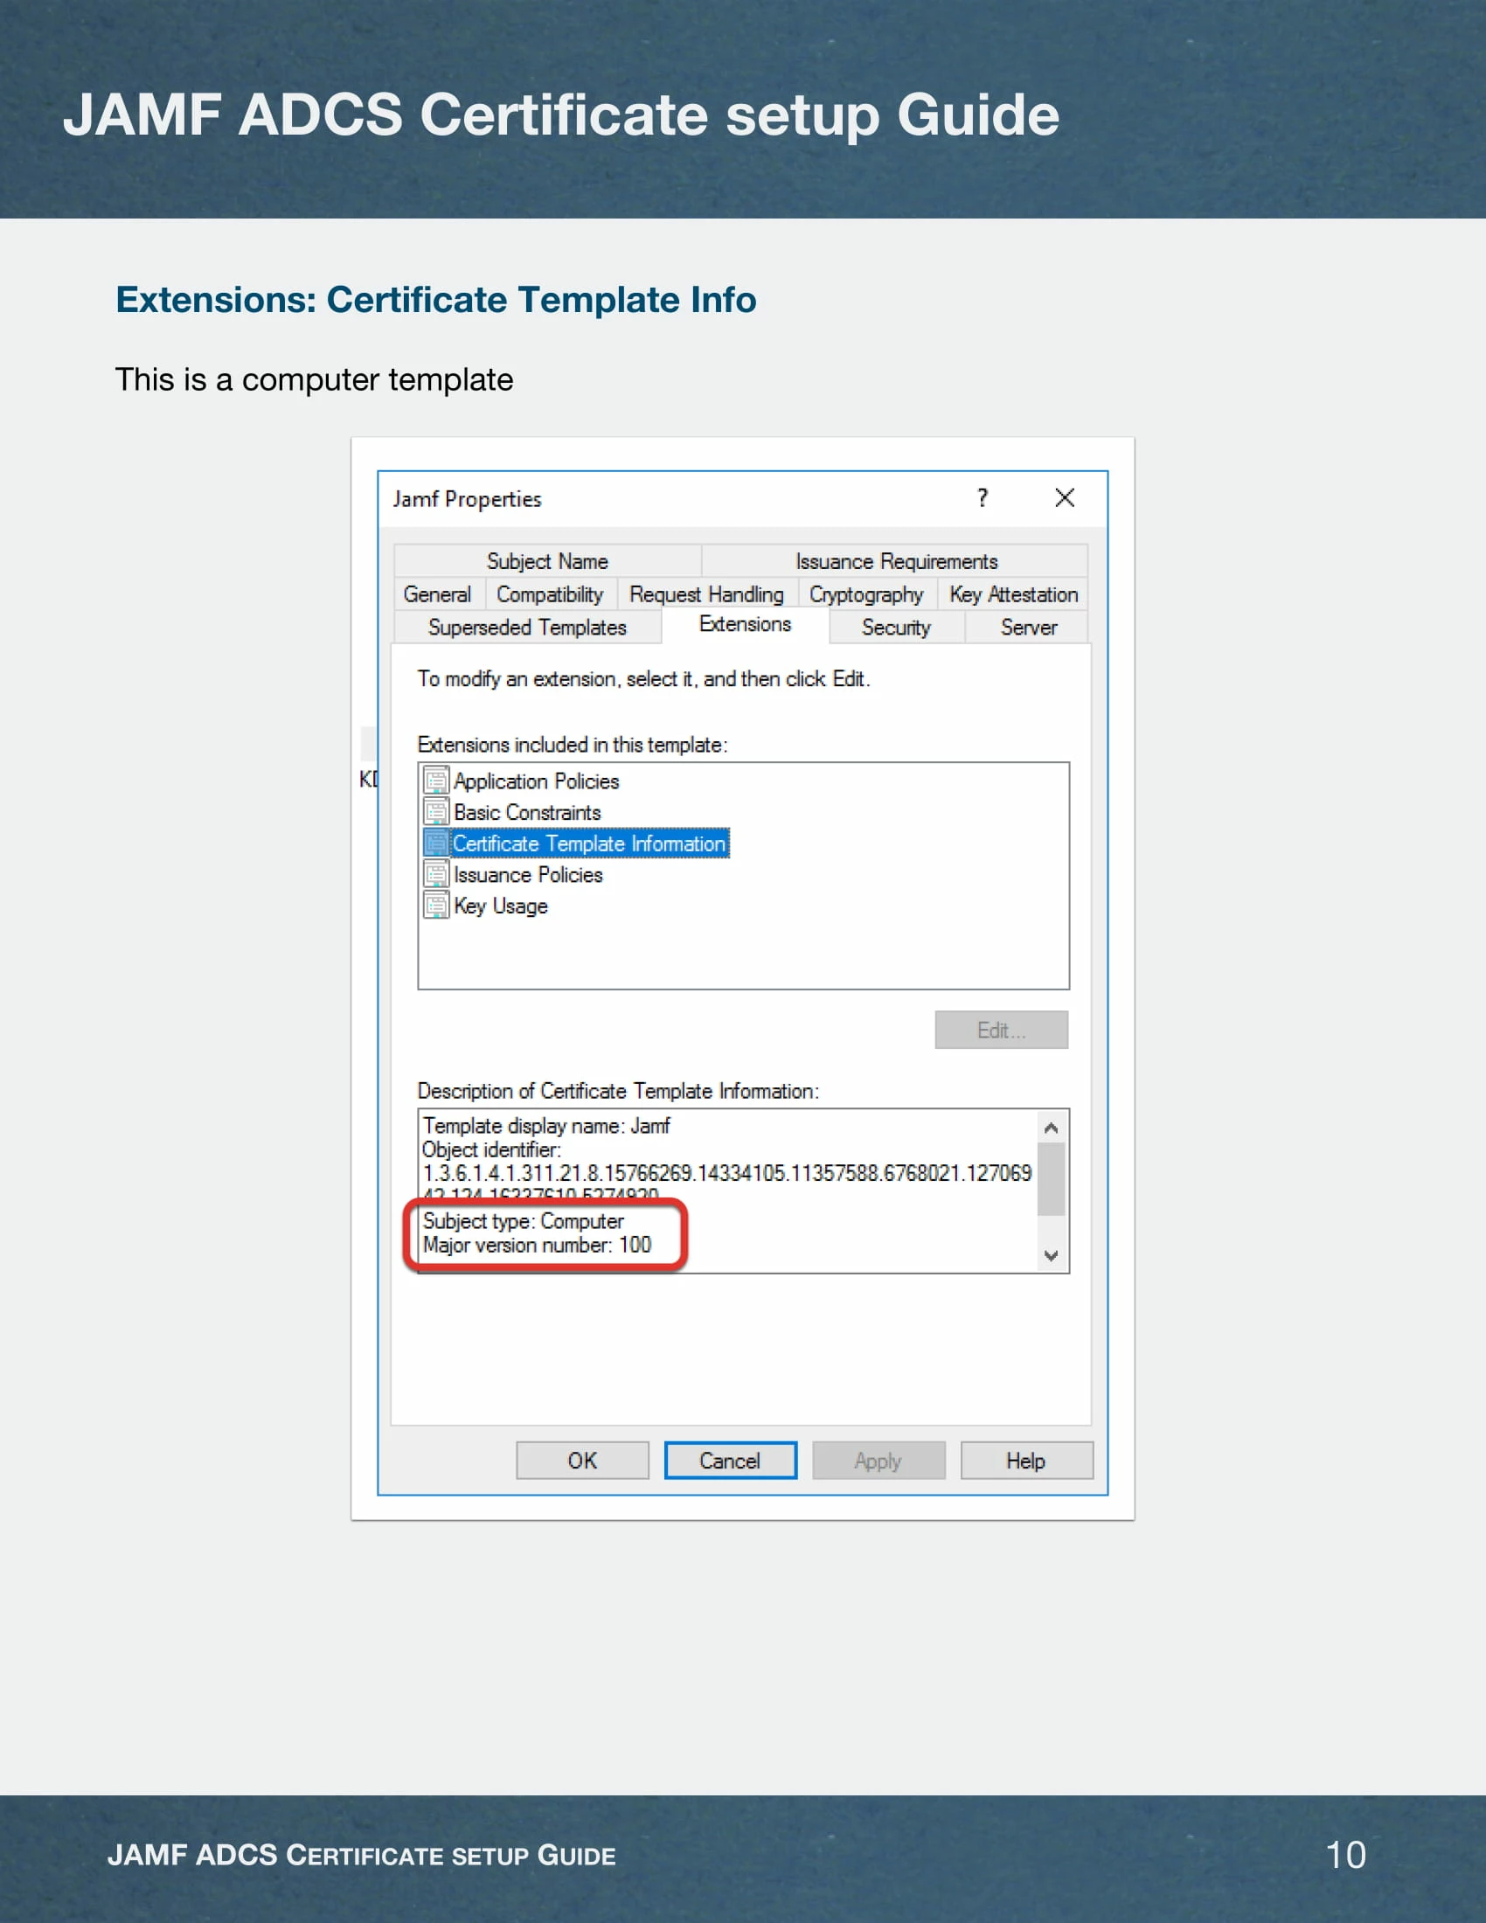The height and width of the screenshot is (1923, 1486).
Task: Click the Jamf Properties title text
Action: click(x=467, y=498)
